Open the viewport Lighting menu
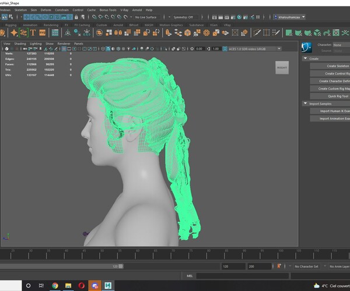 [x=36, y=44]
